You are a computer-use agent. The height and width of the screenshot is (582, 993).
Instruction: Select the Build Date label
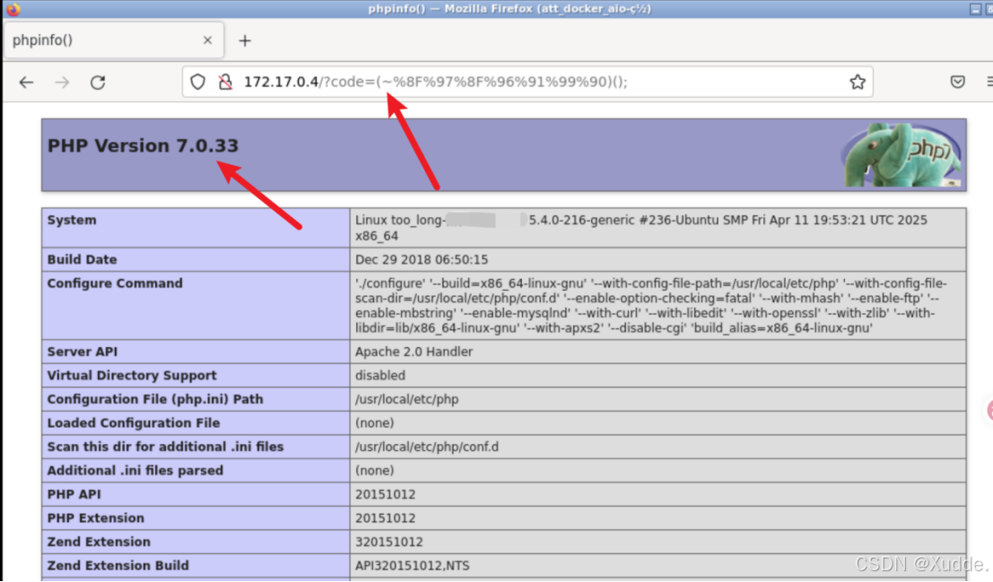(82, 260)
